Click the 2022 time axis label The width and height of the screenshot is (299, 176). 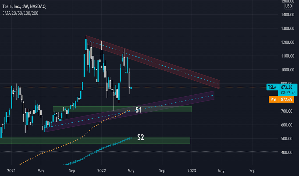coord(101,171)
